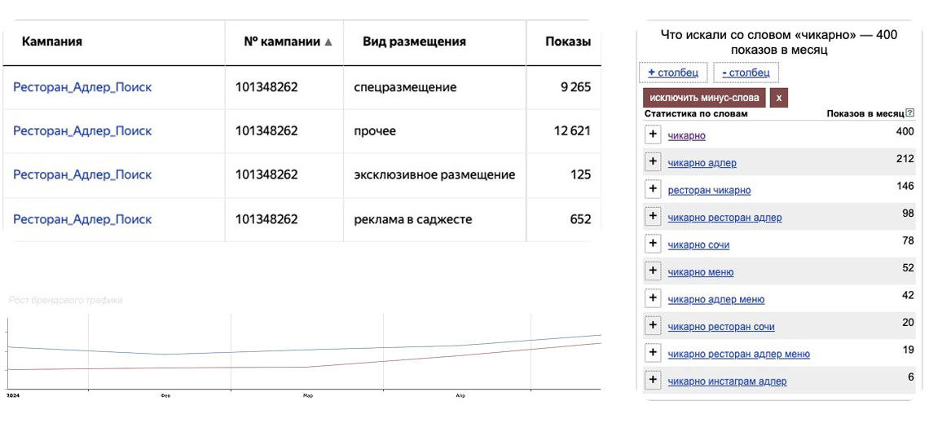Click the help question icon near «Показов в месяц»
The image size is (929, 423).
tap(910, 113)
